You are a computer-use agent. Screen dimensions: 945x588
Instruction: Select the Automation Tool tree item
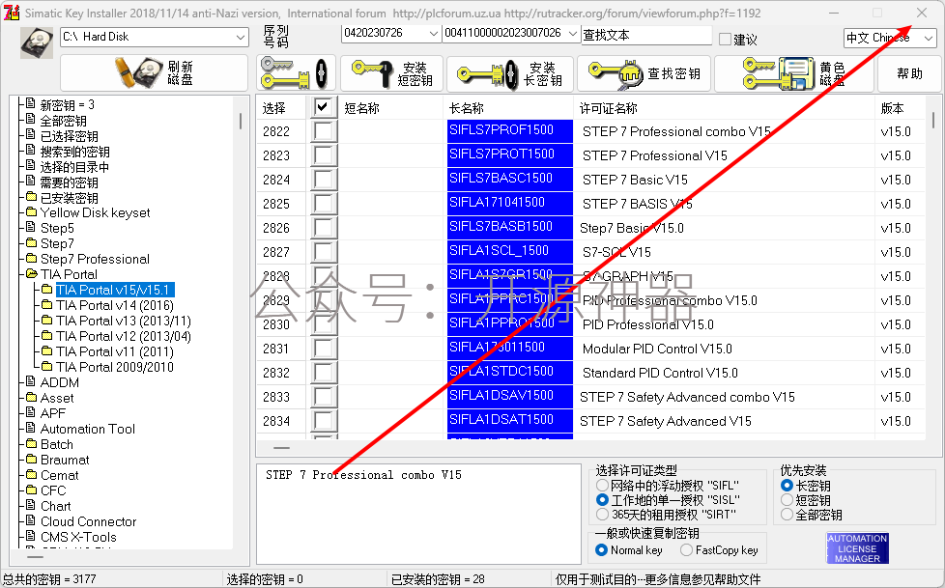tap(87, 429)
